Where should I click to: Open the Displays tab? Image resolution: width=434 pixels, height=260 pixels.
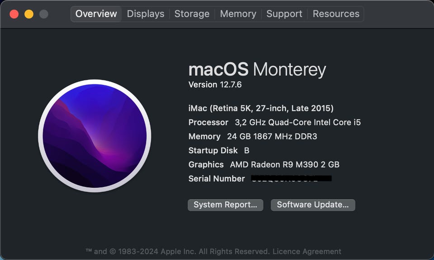click(146, 14)
